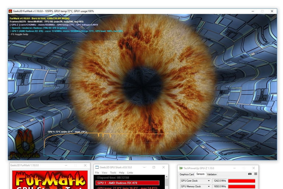Click the 1242.0 MHz core clock reading

220,181
